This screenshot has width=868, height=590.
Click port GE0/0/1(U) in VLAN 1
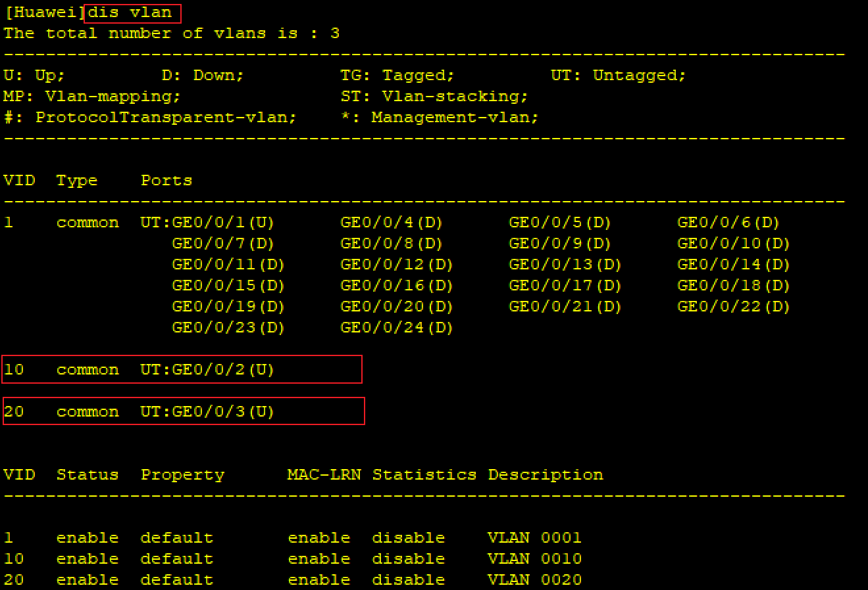click(222, 223)
